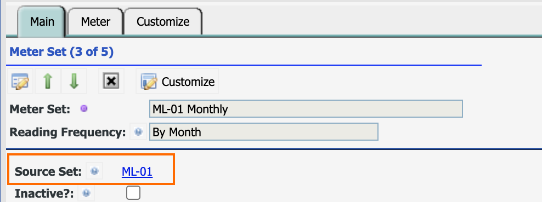Open the Customize tab
542x202 pixels.
coord(163,22)
